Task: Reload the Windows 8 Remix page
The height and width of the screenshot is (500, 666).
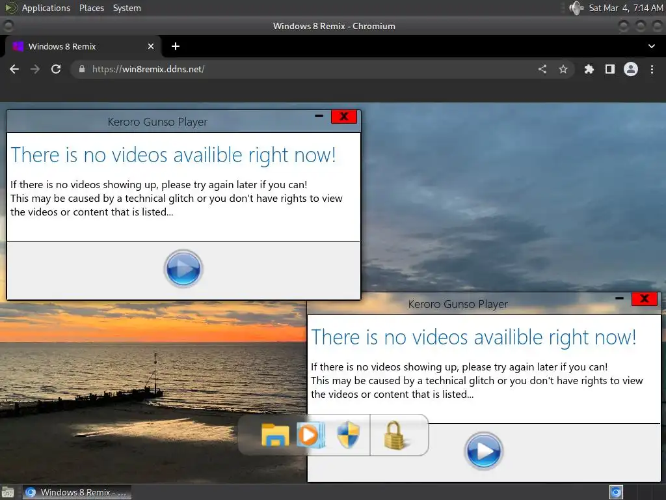Action: coord(56,69)
